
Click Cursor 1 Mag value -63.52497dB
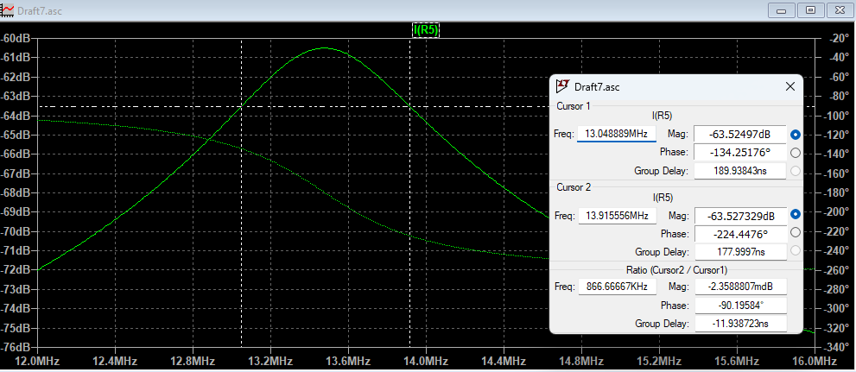[x=740, y=134]
